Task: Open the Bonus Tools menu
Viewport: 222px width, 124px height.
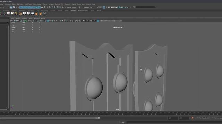Action: click(81, 4)
